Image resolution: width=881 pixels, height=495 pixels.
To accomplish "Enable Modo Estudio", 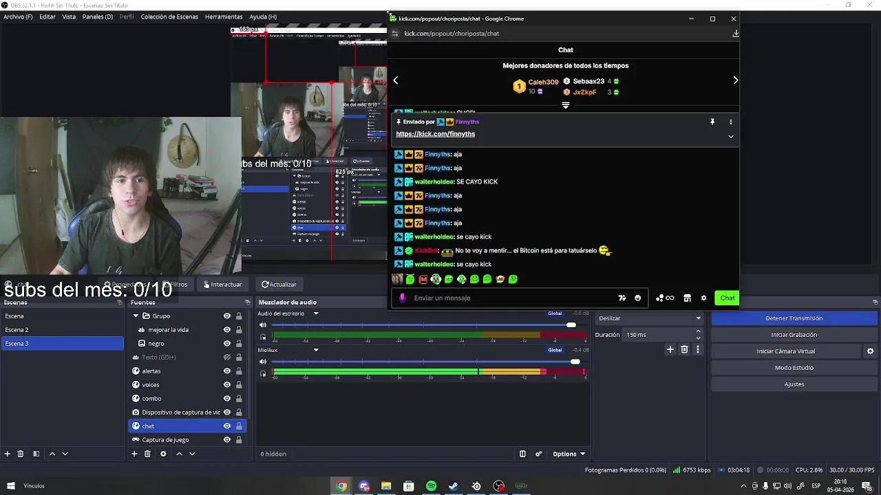I will 794,368.
